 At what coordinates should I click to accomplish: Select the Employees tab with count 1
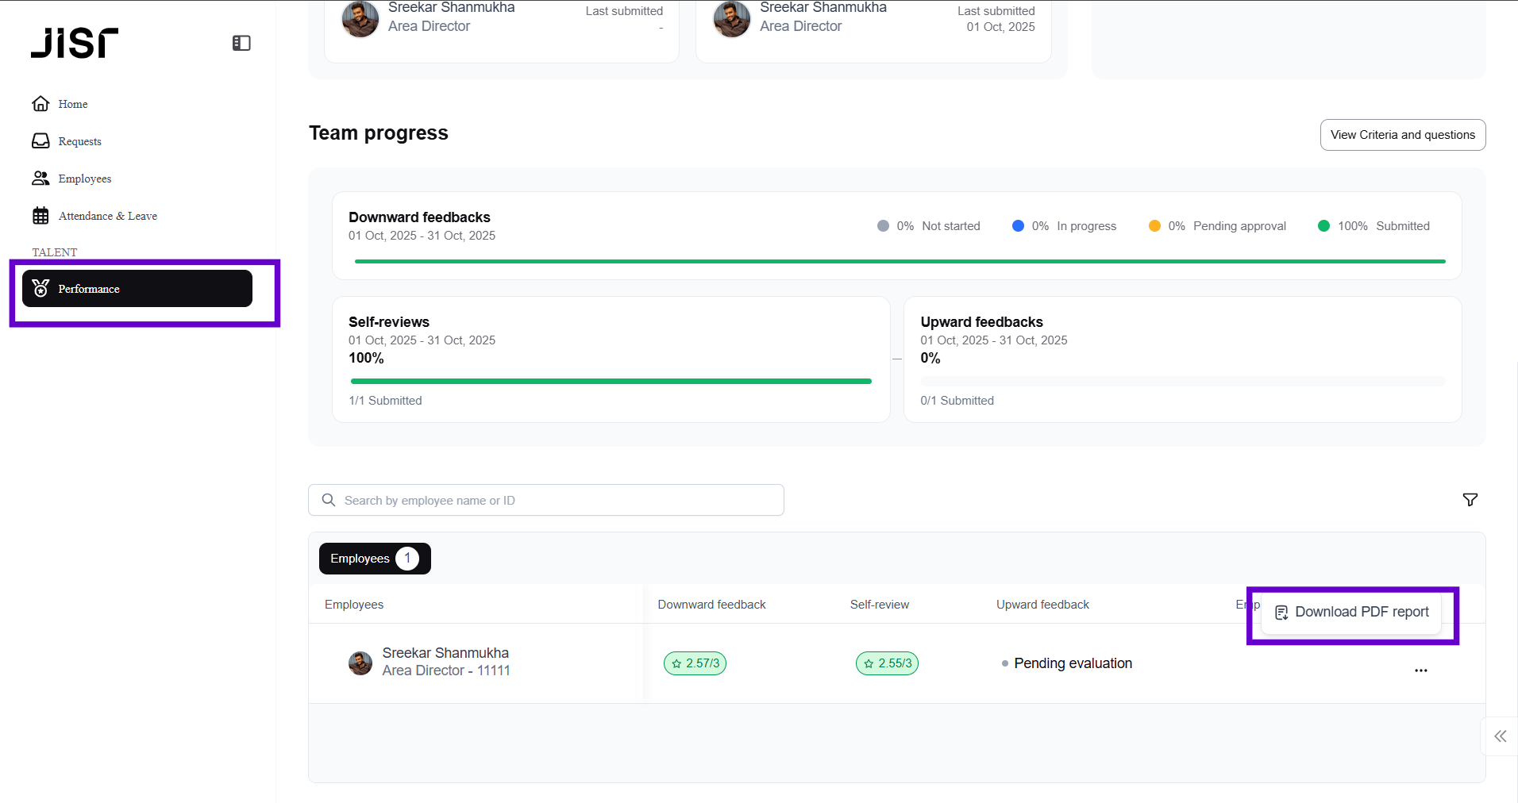pos(375,559)
